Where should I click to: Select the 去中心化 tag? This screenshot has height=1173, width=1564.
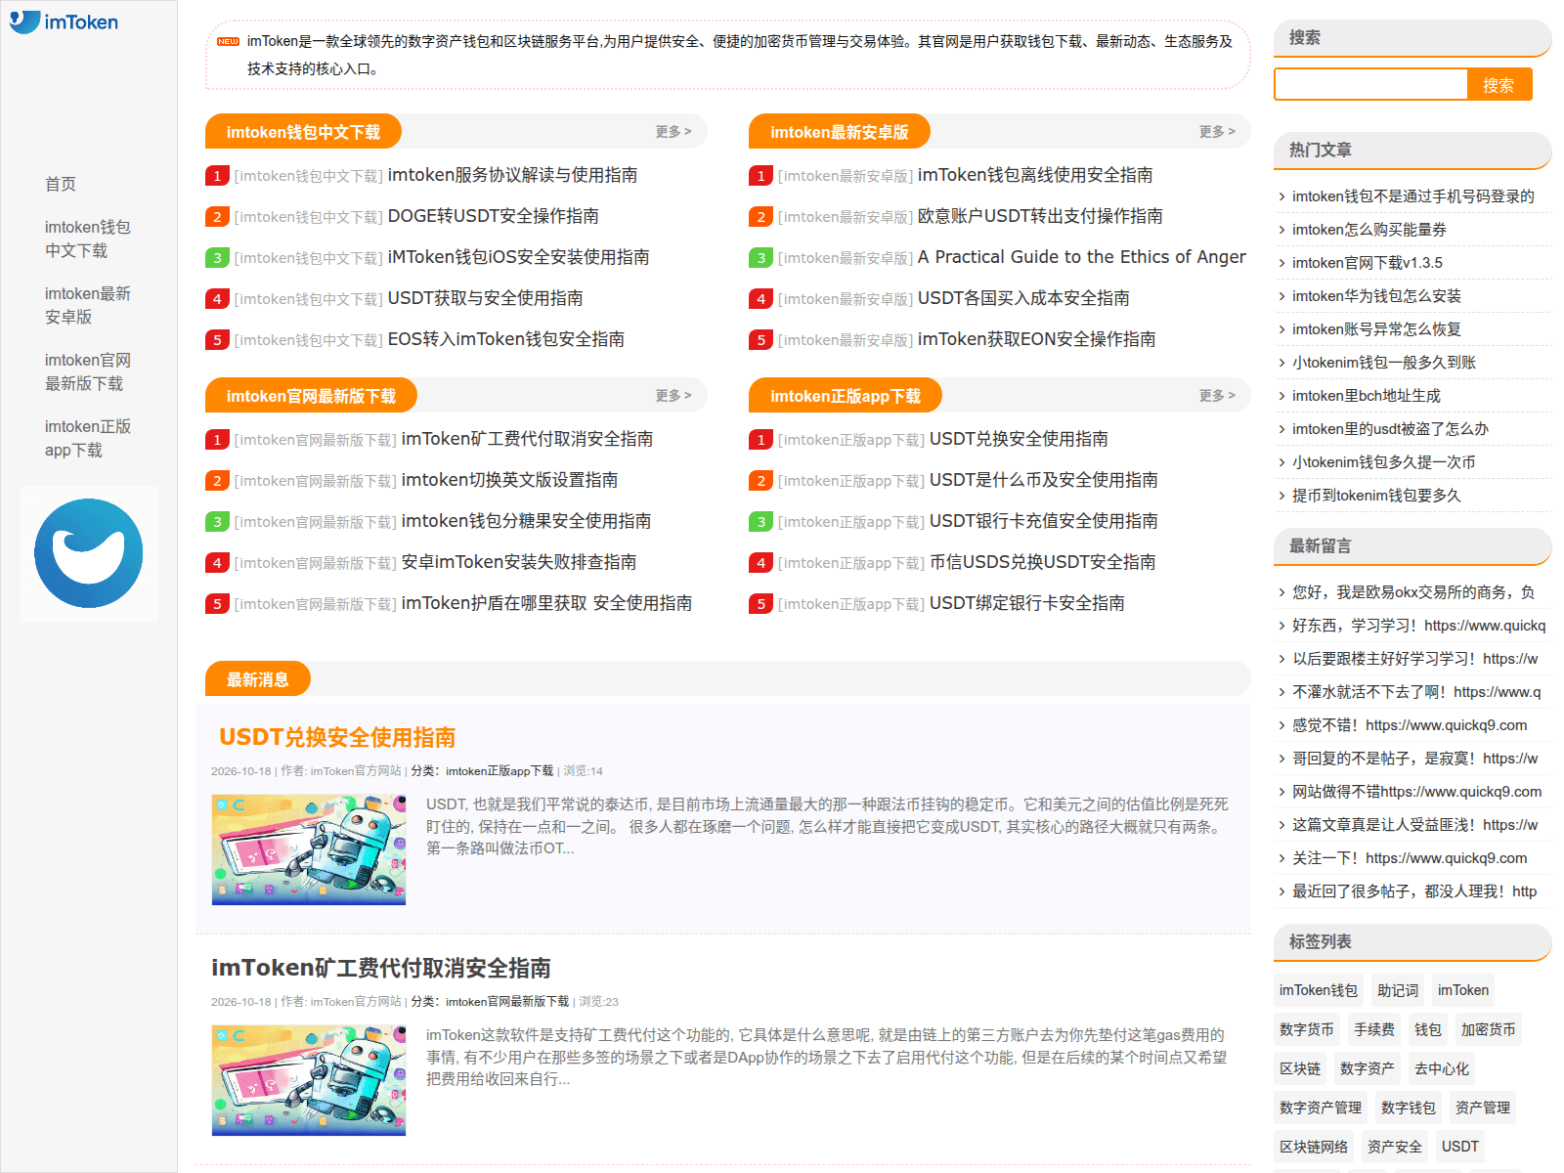(1442, 1068)
